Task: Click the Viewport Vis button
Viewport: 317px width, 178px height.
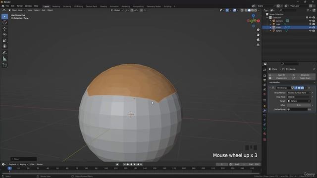Action: (280, 78)
